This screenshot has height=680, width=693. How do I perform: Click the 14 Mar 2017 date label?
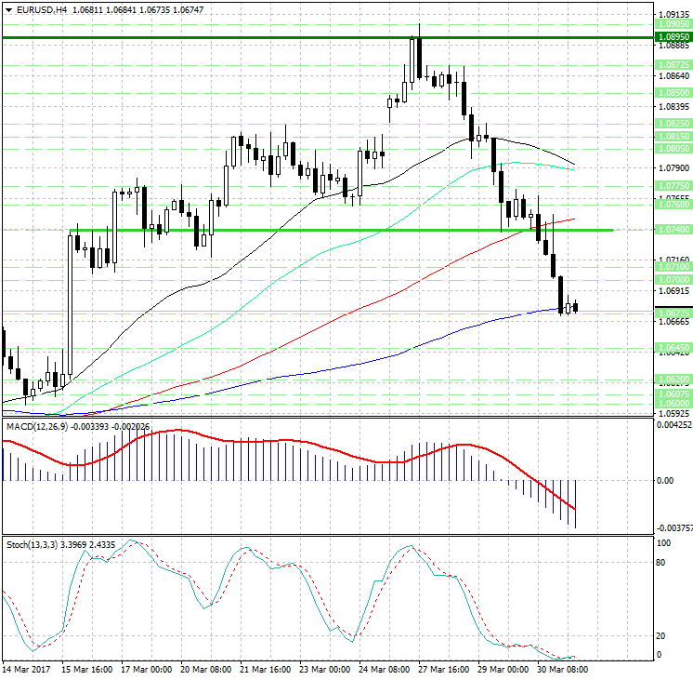coord(25,669)
